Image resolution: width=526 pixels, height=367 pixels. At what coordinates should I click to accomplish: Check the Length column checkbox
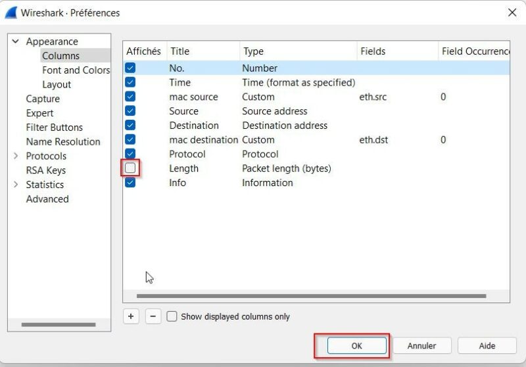[x=130, y=168]
